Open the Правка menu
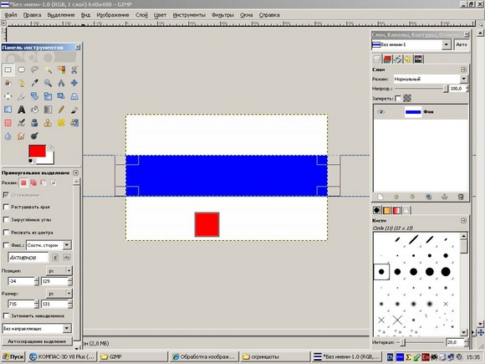This screenshot has width=485, height=364. point(32,15)
